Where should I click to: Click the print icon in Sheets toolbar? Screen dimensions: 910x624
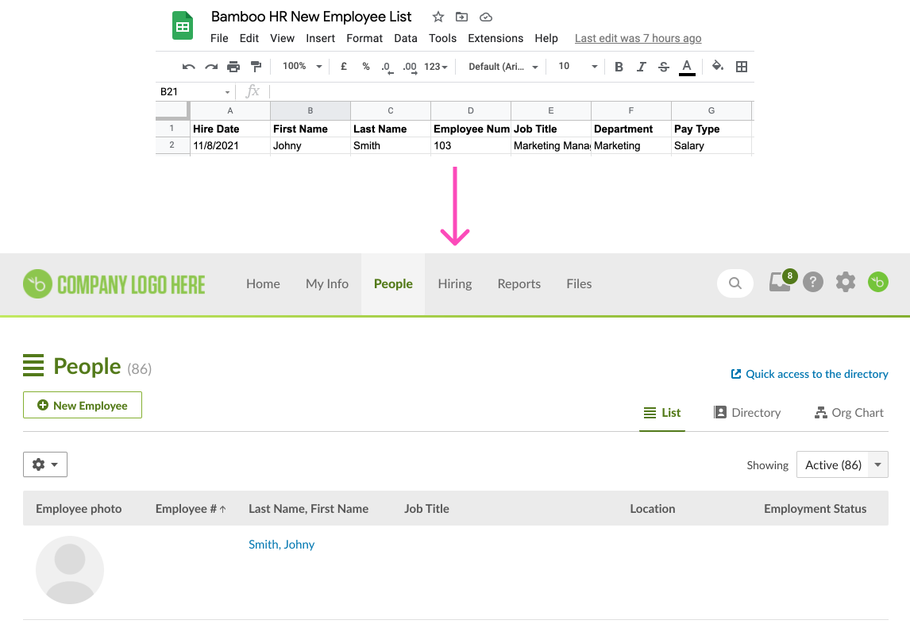(233, 67)
